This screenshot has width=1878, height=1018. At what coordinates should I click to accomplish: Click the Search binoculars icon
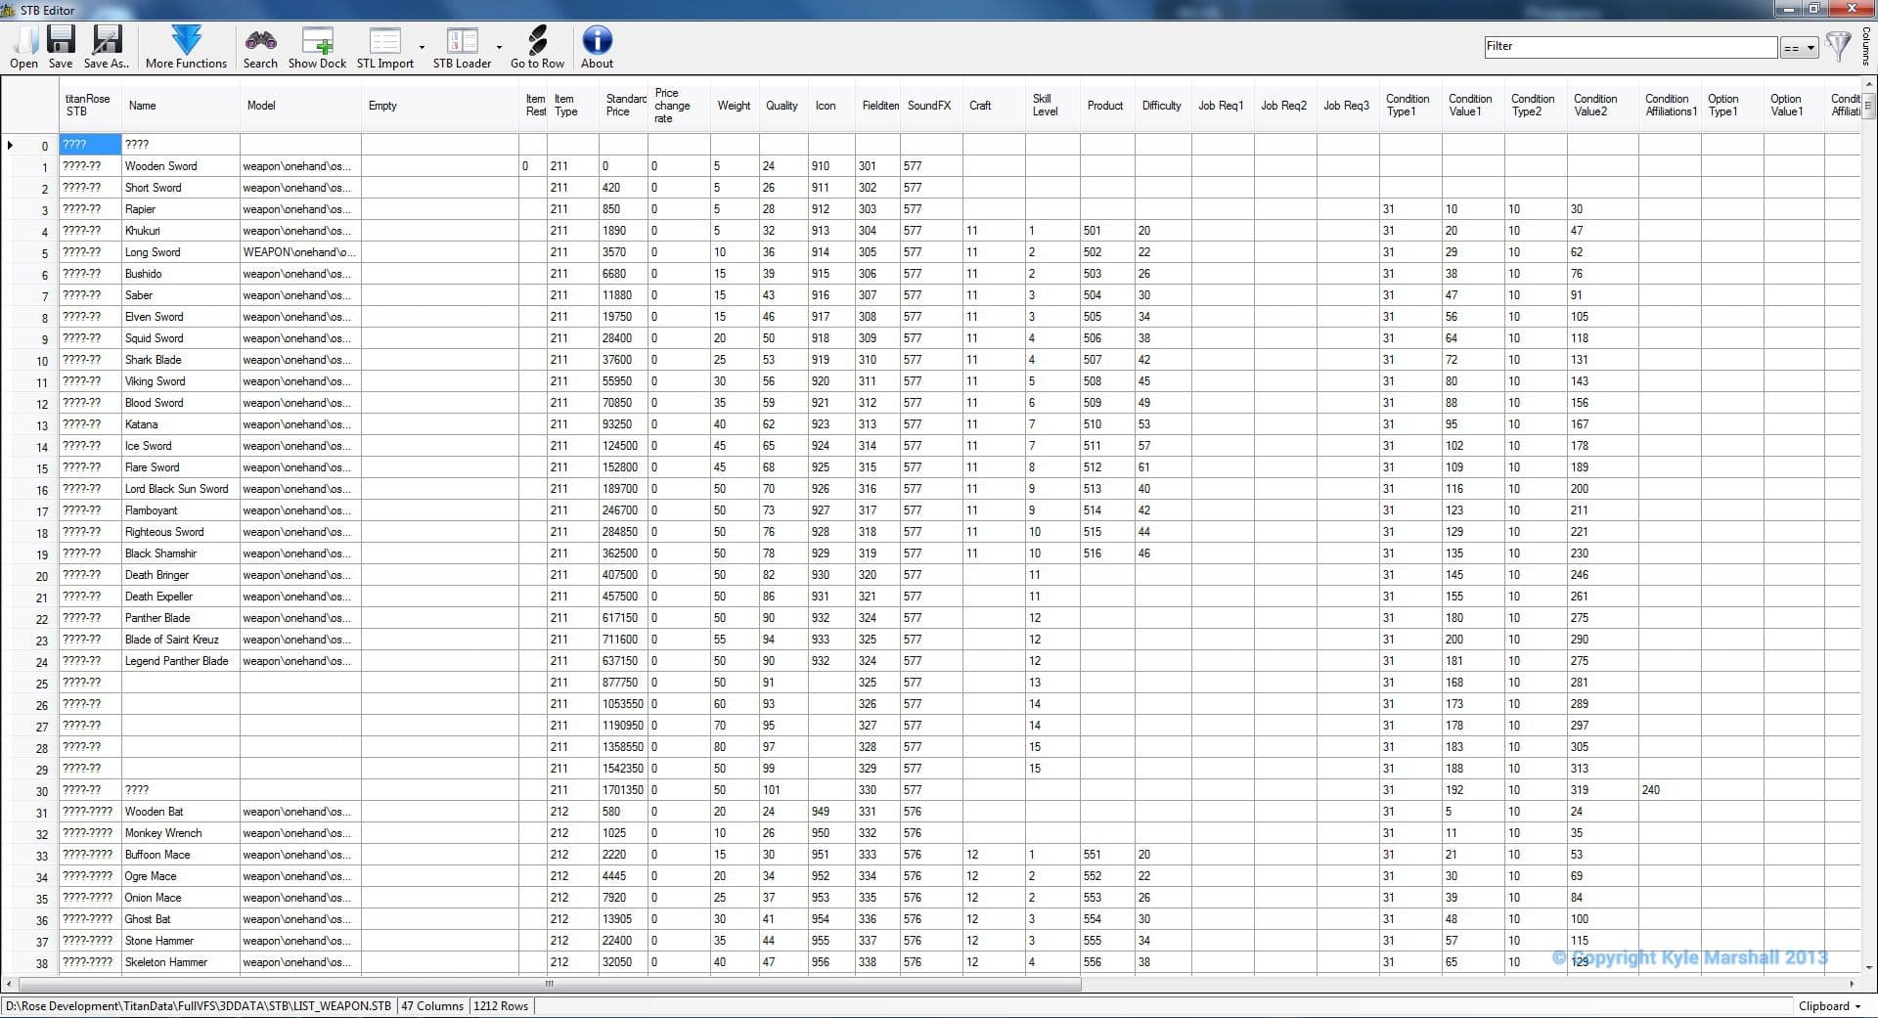[x=260, y=40]
